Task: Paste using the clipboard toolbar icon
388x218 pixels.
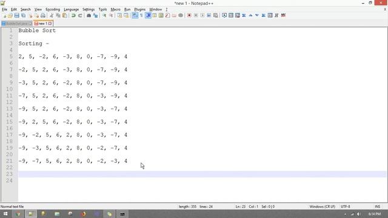Action: [x=65, y=16]
